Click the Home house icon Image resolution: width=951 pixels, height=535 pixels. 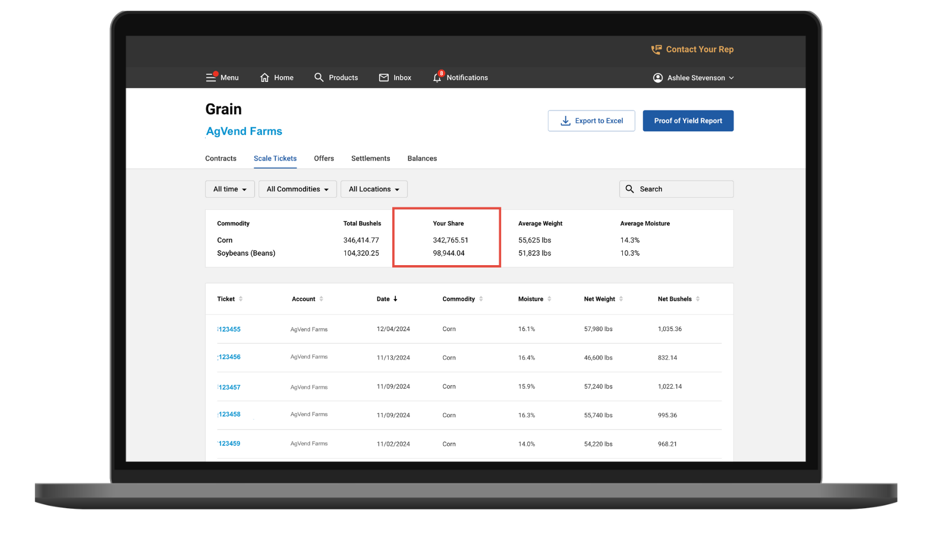pyautogui.click(x=264, y=77)
